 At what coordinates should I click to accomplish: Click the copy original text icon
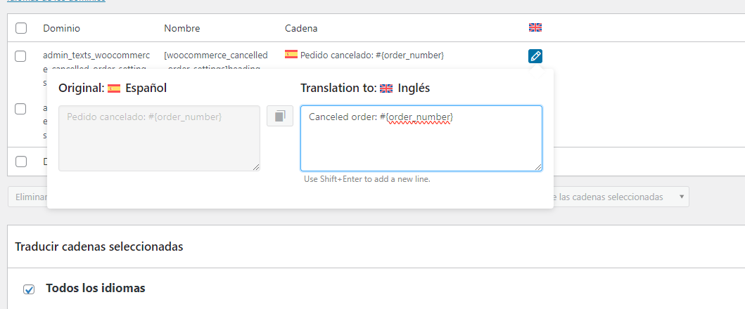tap(280, 116)
